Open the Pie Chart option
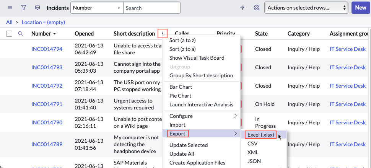Screen dimensions: 371x168 [x=180, y=96]
